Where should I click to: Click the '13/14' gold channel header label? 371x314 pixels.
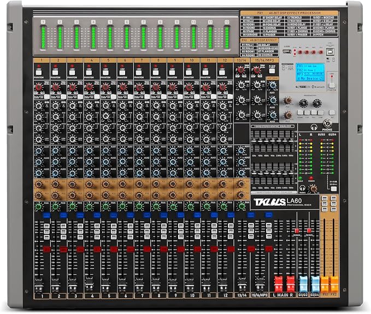pyautogui.click(x=242, y=60)
